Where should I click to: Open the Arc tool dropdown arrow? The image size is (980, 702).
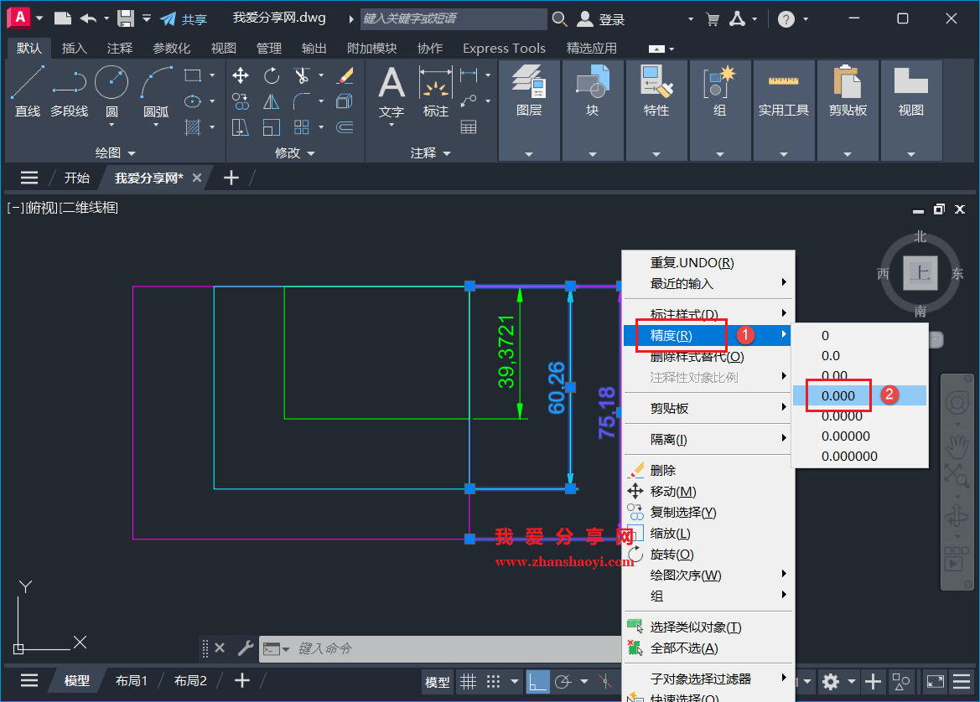point(156,126)
